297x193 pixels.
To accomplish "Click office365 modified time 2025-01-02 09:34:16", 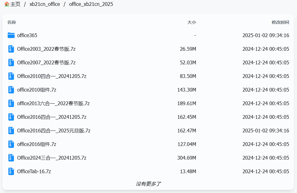I will [266, 35].
